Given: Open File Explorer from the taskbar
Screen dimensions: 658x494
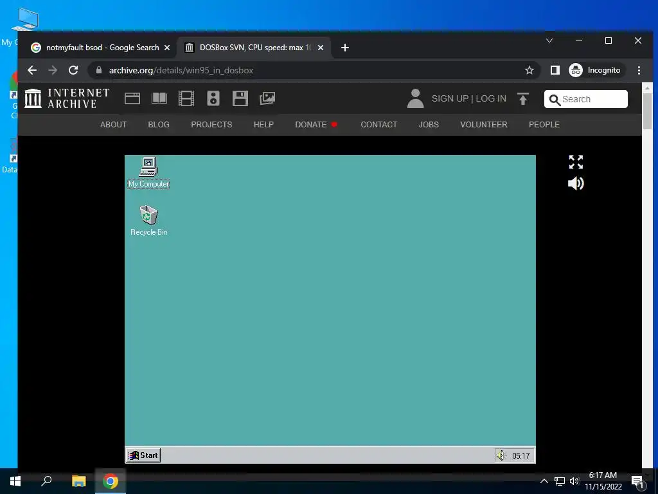Looking at the screenshot, I should point(78,481).
